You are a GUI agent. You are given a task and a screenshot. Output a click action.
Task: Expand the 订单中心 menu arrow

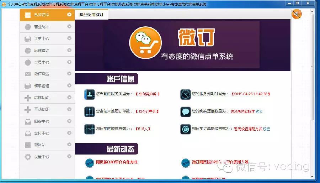click(69, 38)
